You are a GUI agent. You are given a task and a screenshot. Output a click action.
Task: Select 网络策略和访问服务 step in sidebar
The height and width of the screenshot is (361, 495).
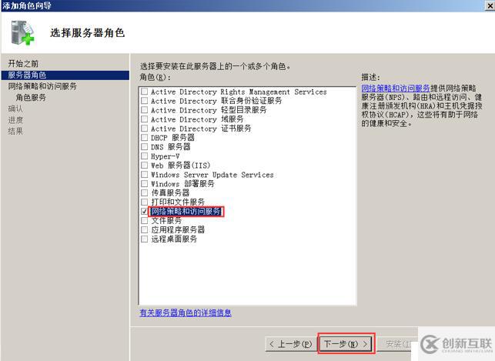[42, 86]
